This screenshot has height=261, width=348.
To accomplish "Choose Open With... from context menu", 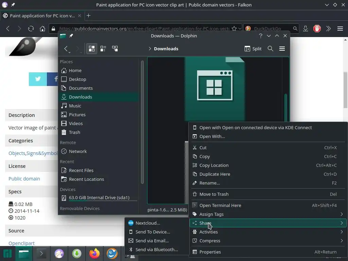I will tap(268, 137).
